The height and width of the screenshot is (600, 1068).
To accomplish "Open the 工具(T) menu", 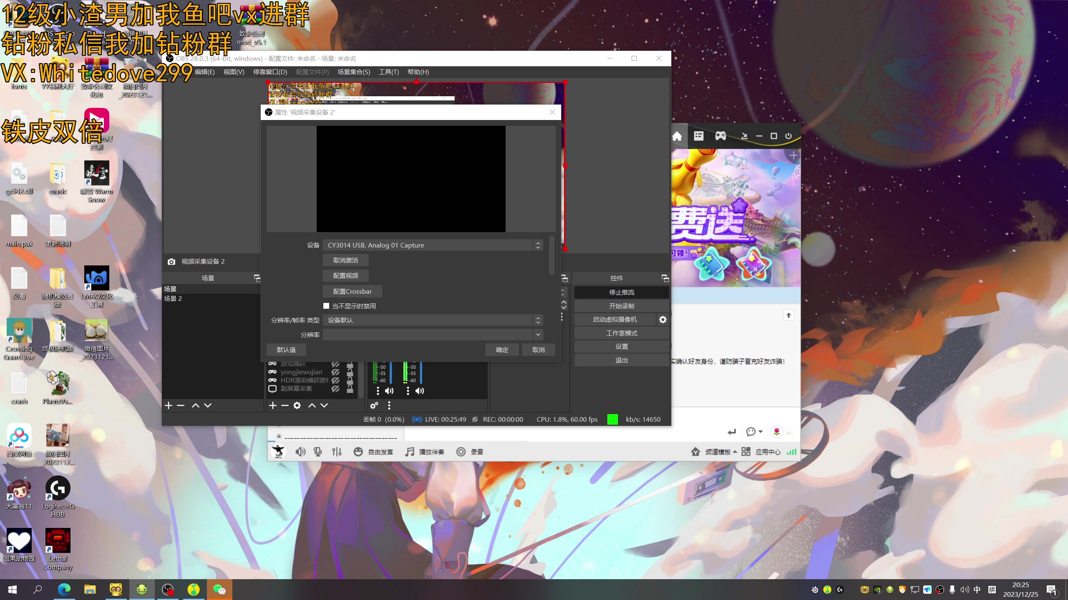I will (389, 72).
